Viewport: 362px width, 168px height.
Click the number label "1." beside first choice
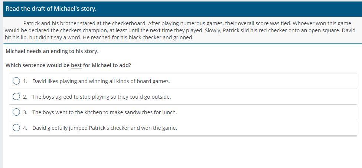click(25, 81)
